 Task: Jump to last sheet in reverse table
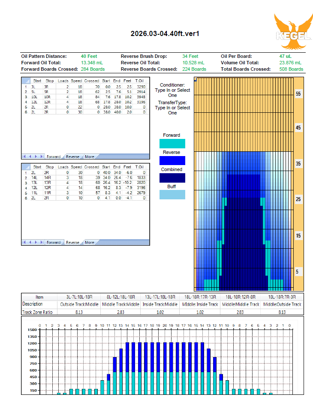pos(41,242)
